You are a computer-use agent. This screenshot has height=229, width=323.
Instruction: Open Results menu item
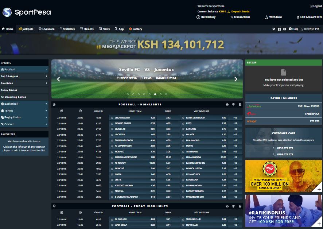pos(87,29)
